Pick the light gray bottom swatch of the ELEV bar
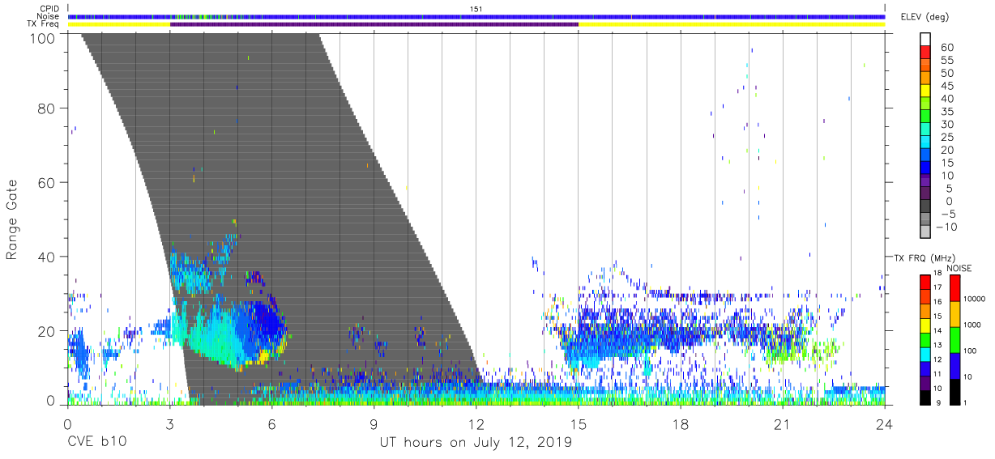 pos(925,232)
